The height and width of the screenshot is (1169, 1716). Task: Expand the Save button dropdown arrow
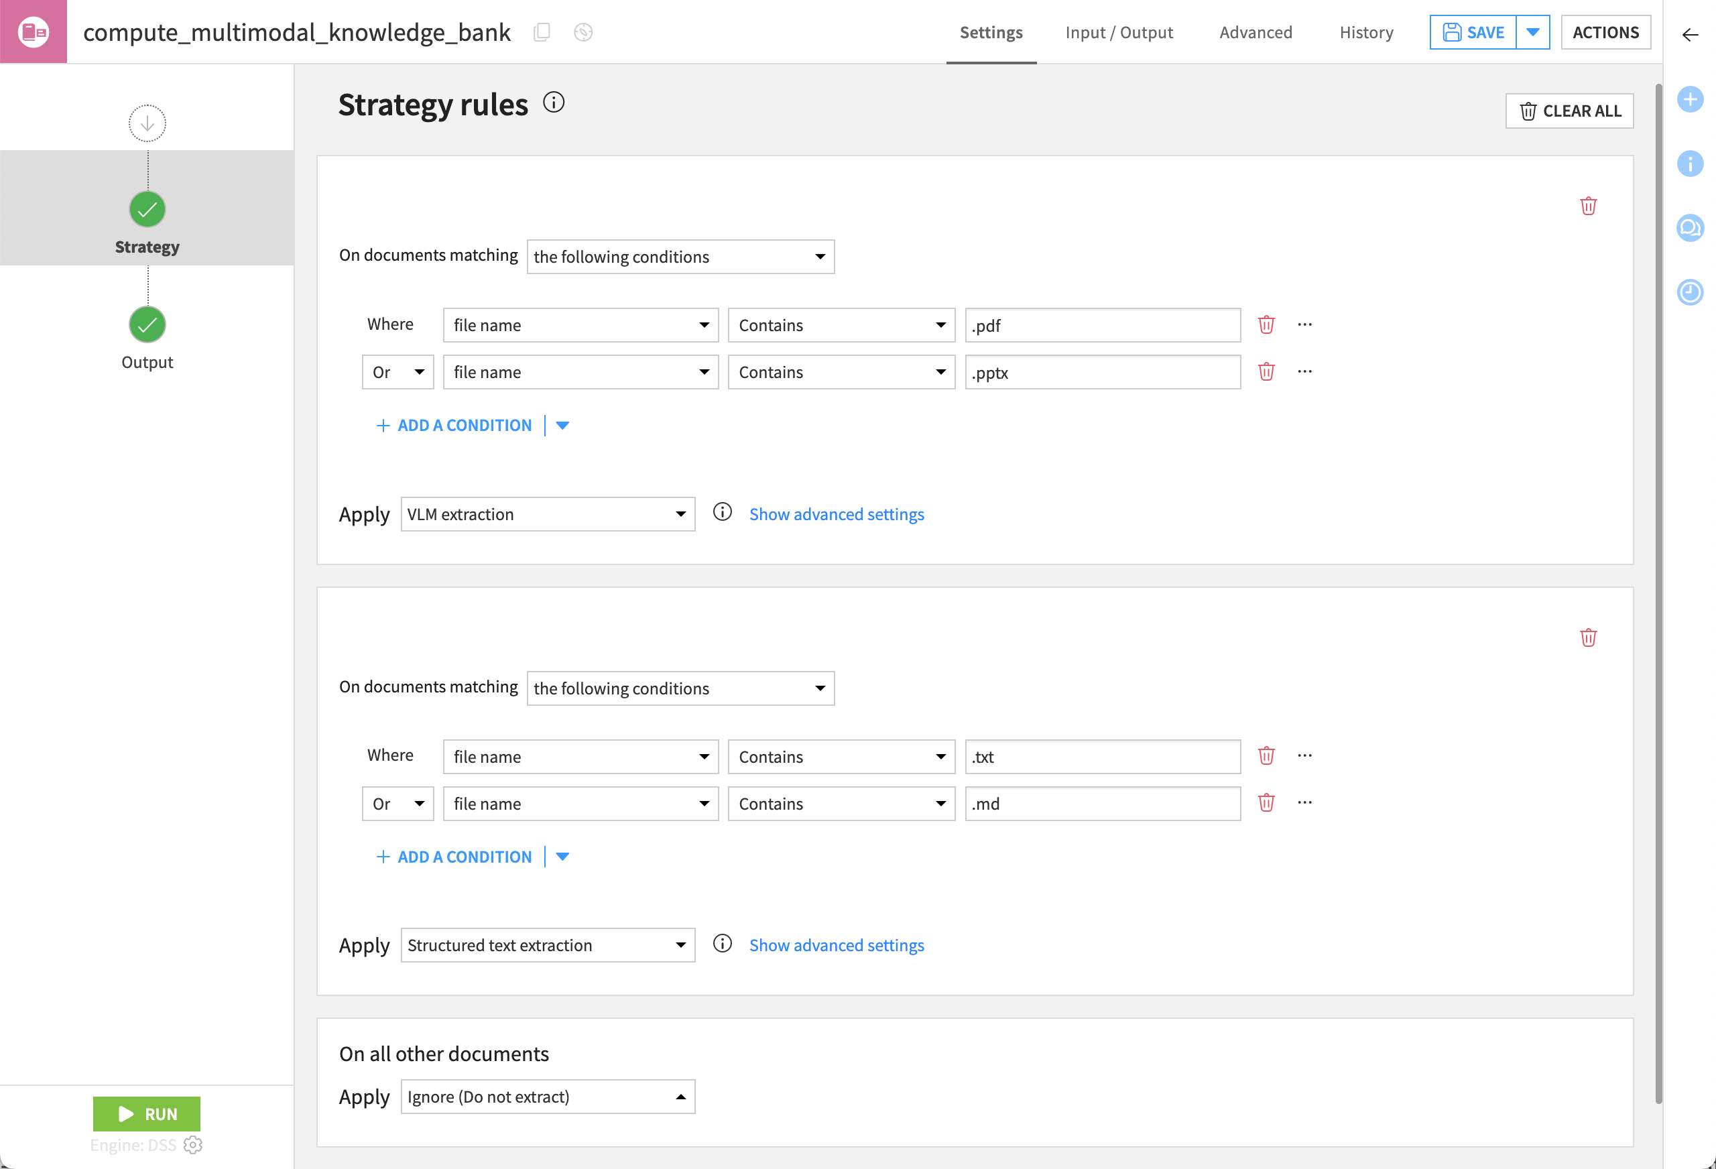[1533, 32]
